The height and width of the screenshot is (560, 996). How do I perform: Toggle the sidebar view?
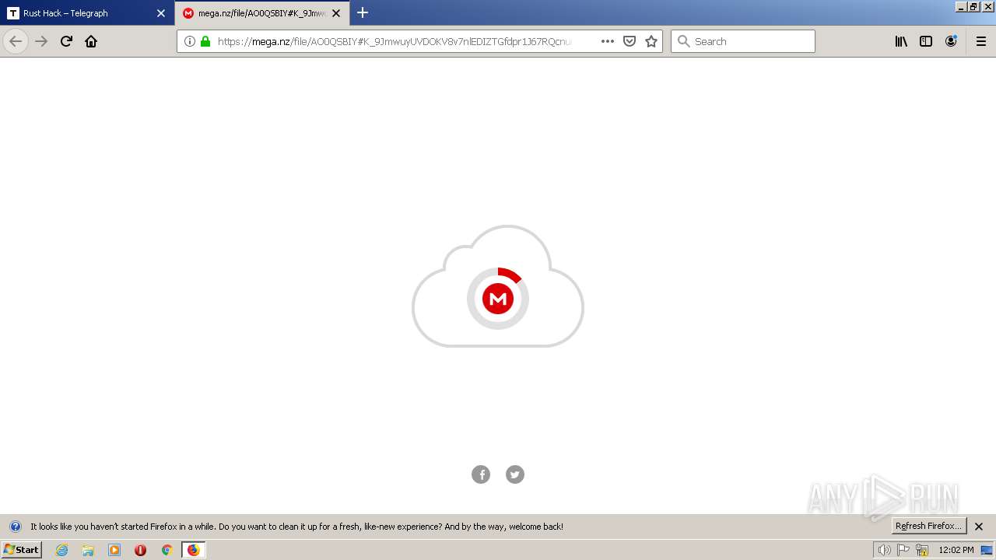pyautogui.click(x=926, y=41)
